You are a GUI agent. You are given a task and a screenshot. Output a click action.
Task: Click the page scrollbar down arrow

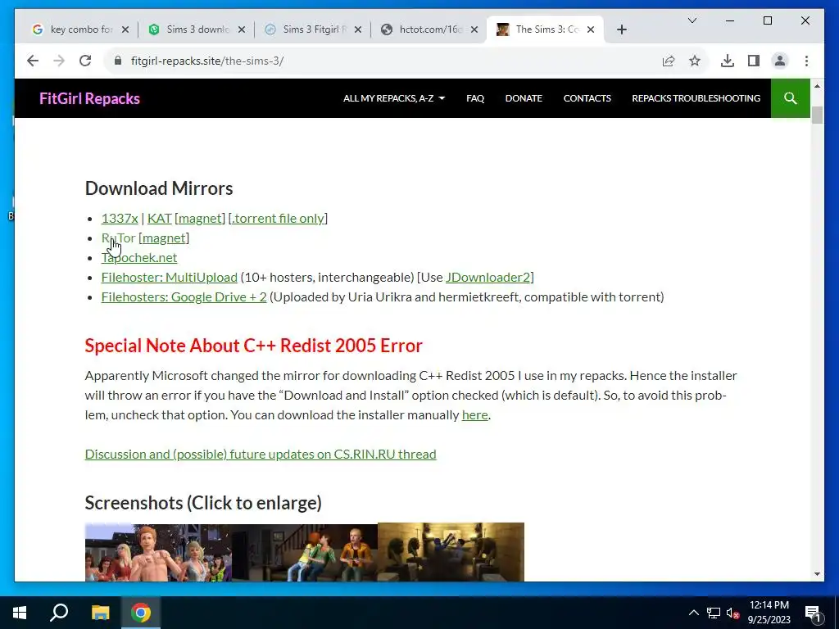pyautogui.click(x=817, y=574)
